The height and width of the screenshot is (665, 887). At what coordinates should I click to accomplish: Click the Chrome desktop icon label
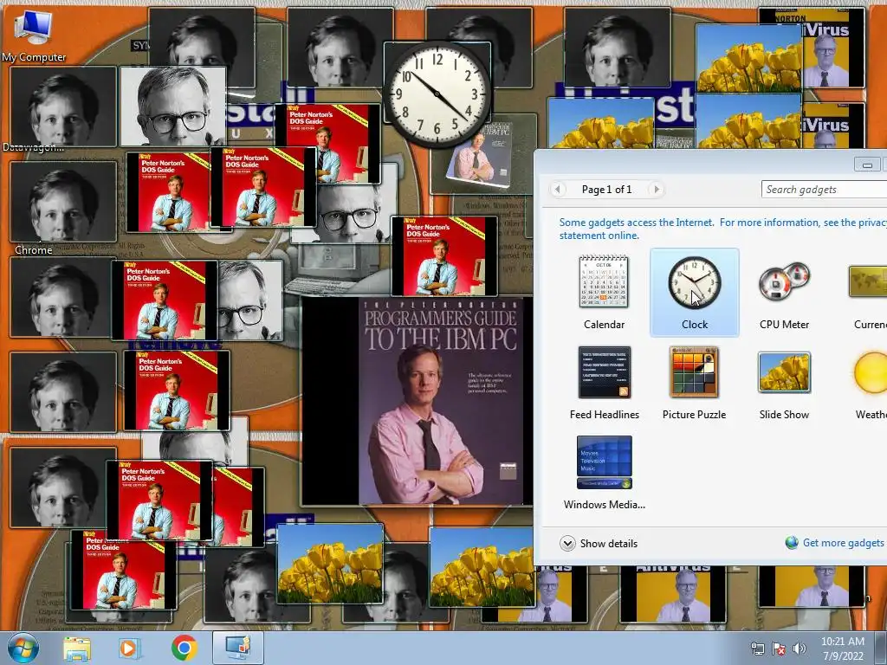point(34,250)
